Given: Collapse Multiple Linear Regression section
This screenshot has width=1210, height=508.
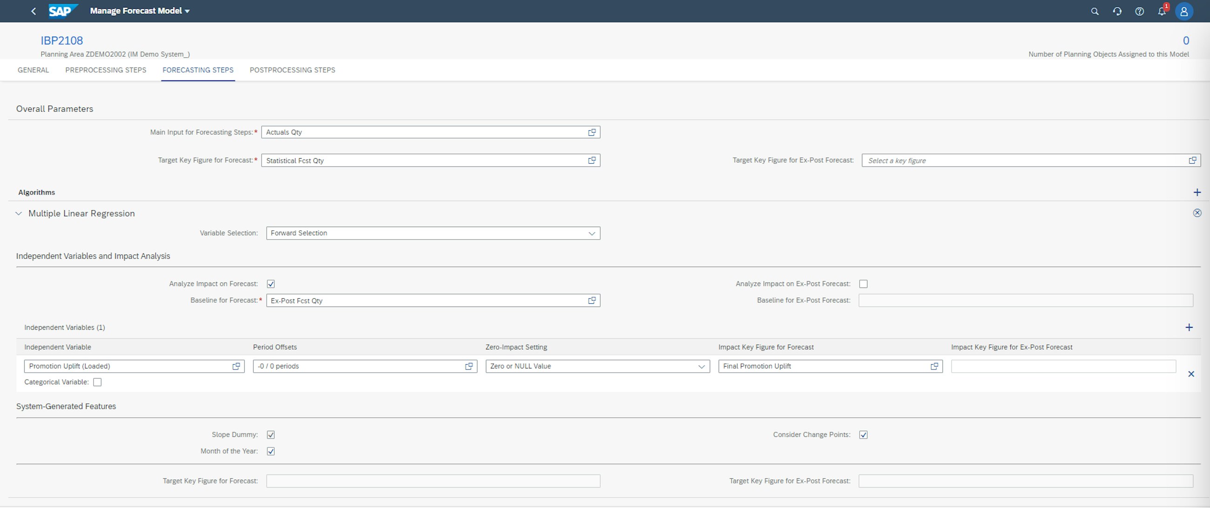Looking at the screenshot, I should click(x=19, y=214).
